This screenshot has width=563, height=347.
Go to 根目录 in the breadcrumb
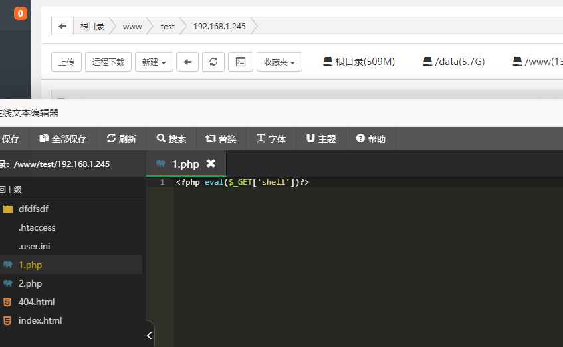point(92,26)
